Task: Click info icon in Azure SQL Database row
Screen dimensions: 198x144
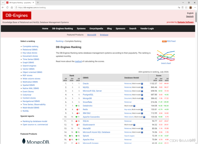Action: 142,132
